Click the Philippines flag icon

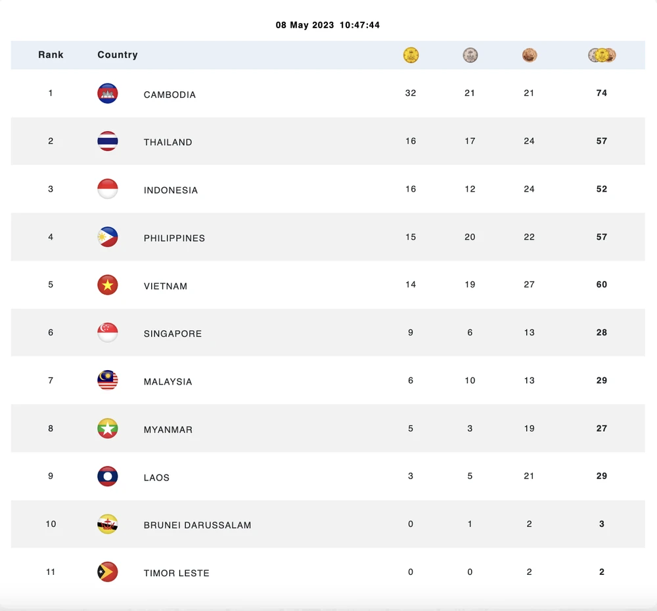point(108,237)
